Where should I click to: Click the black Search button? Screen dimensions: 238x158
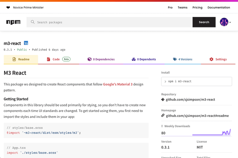click(204, 22)
